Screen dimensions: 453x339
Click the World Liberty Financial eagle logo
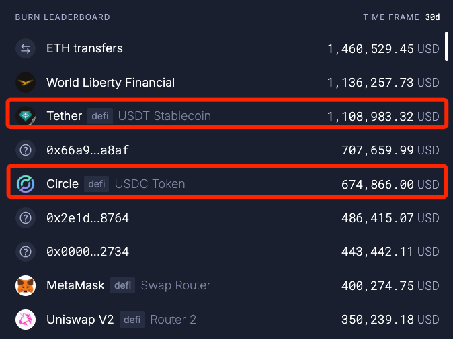(x=26, y=82)
